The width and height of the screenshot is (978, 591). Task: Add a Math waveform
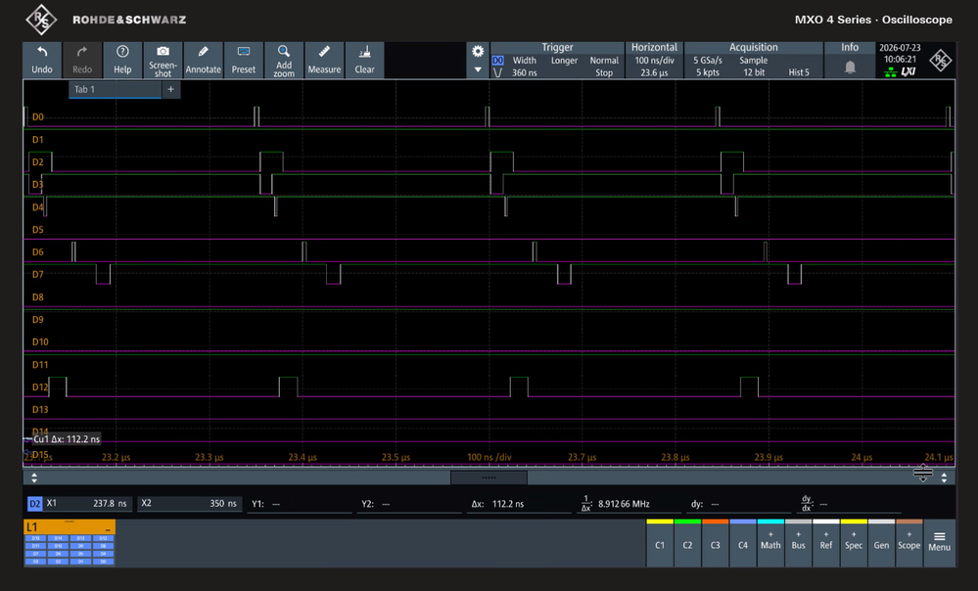point(770,542)
